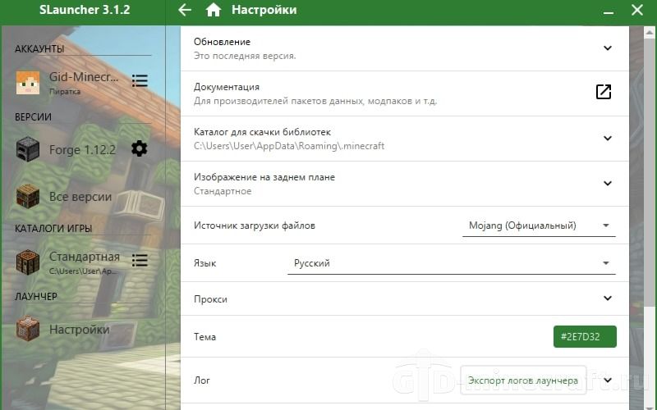Open Настройки in launcher sidebar
The height and width of the screenshot is (410, 657).
pos(80,330)
